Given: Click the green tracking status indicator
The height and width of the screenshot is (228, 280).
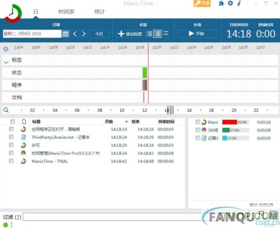Looking at the screenshot, I should [x=6, y=225].
